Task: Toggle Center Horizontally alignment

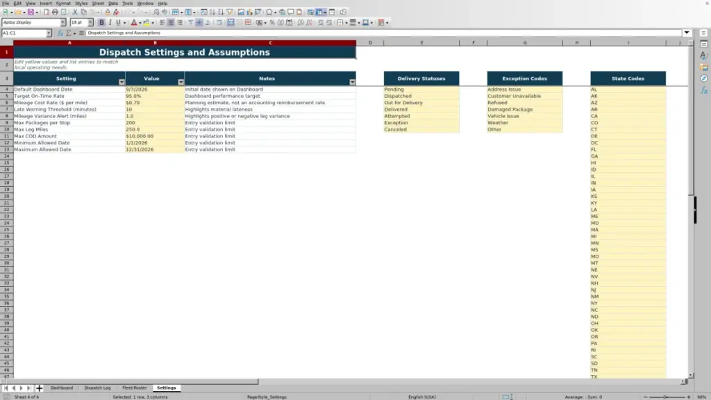Action: [x=171, y=22]
